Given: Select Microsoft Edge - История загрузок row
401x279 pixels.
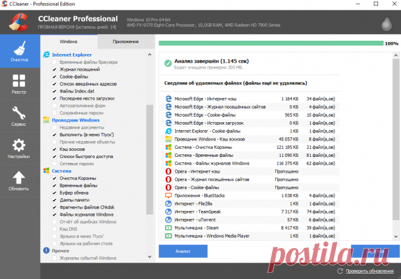Looking at the screenshot, I should [250, 123].
